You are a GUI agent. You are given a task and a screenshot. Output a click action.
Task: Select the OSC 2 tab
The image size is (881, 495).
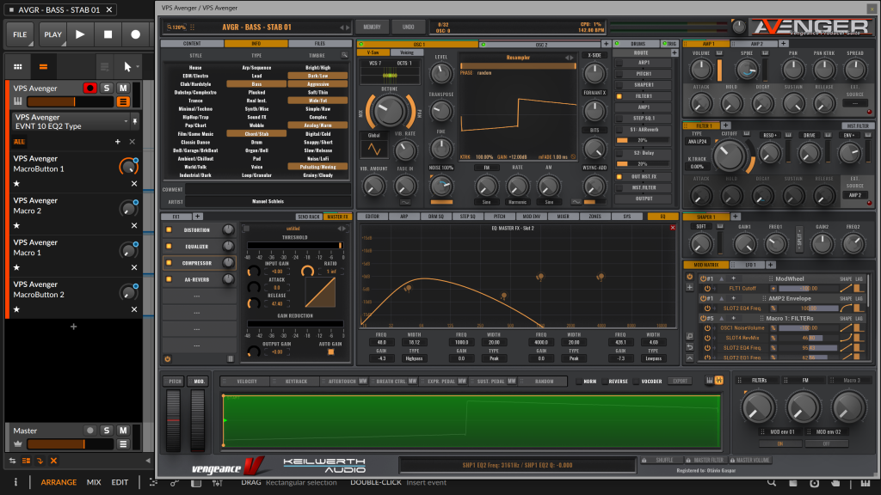tap(541, 44)
